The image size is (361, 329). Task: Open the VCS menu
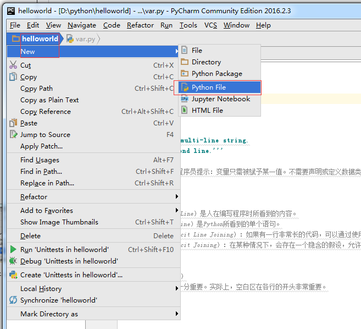[x=210, y=25]
